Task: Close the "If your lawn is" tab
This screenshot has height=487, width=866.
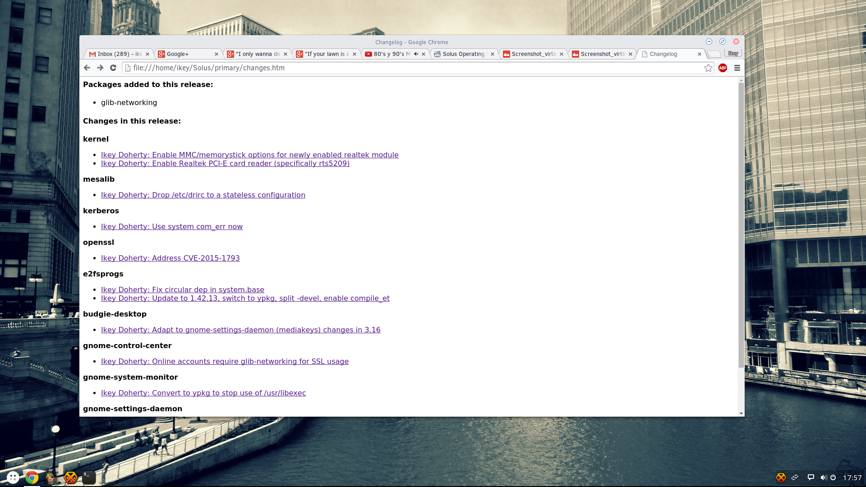Action: pos(355,54)
